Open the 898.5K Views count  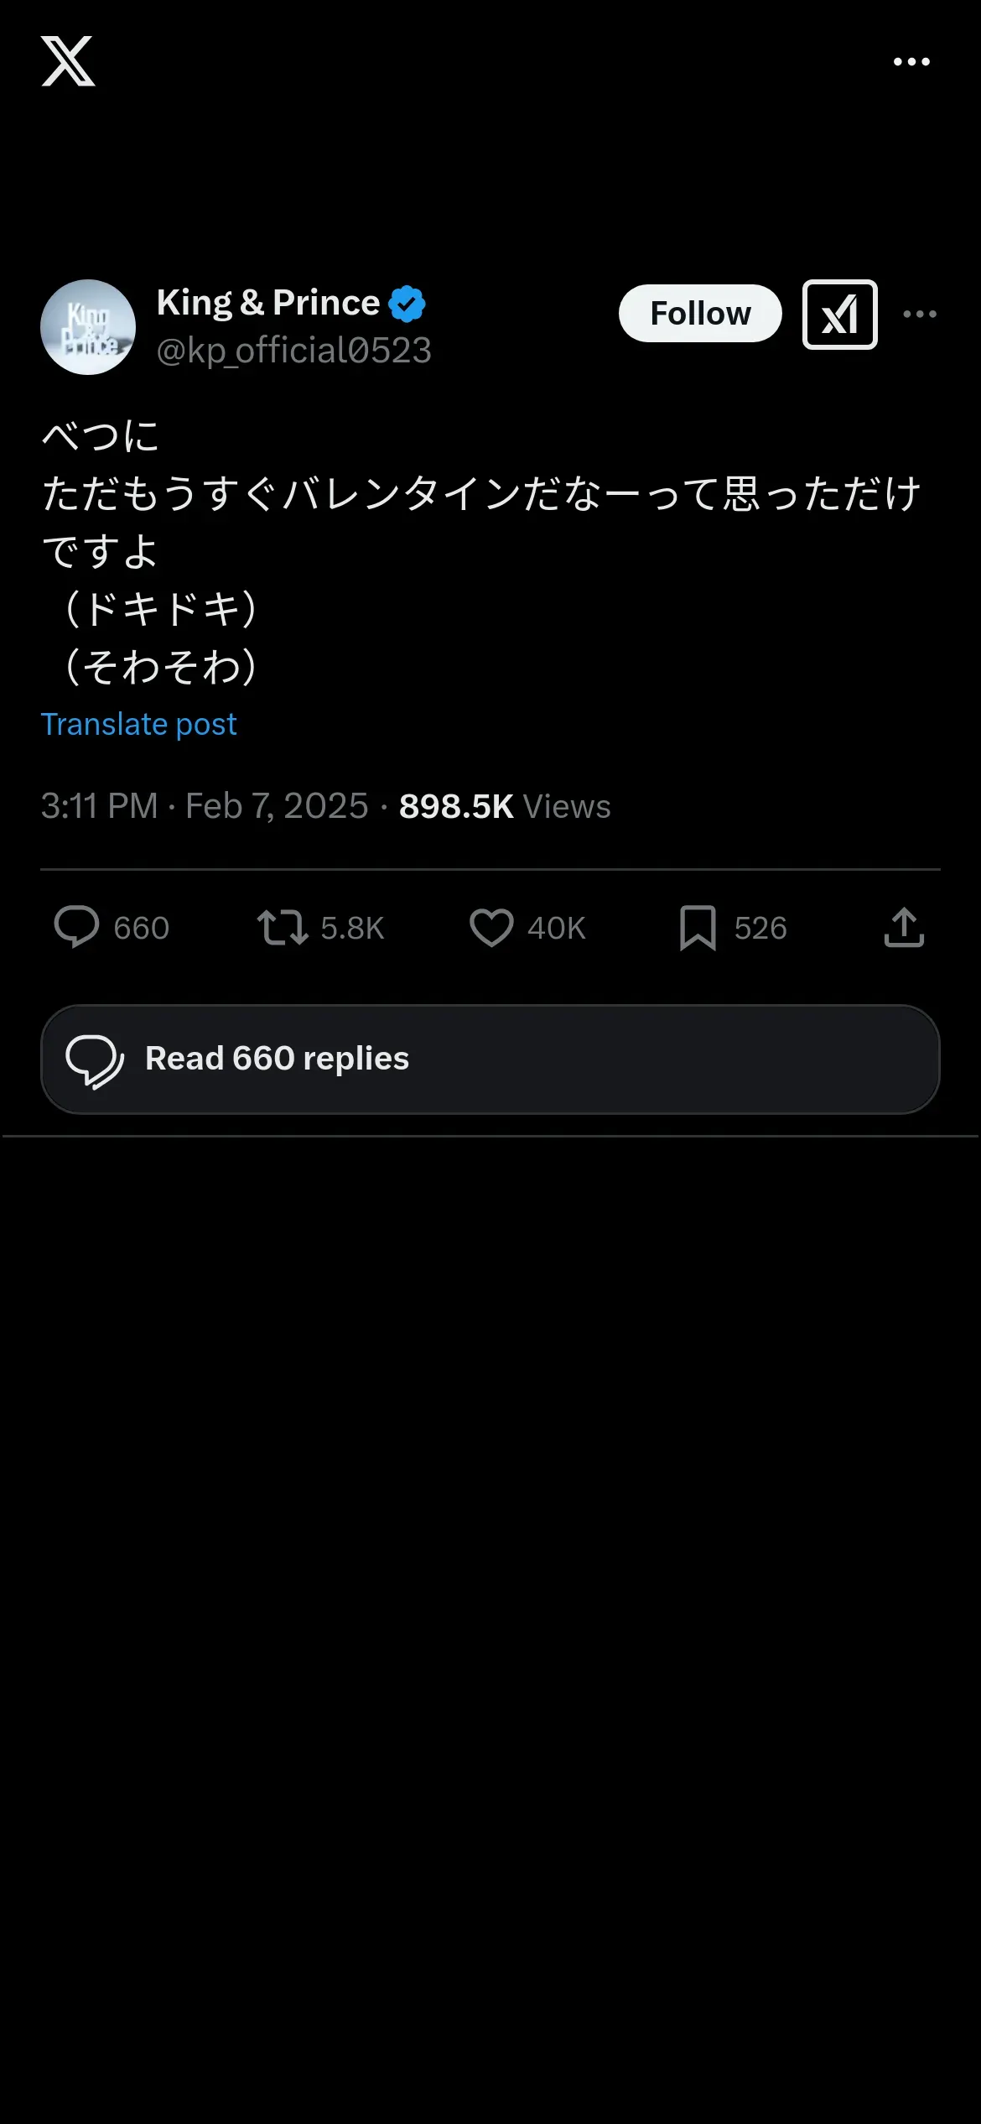pos(505,806)
